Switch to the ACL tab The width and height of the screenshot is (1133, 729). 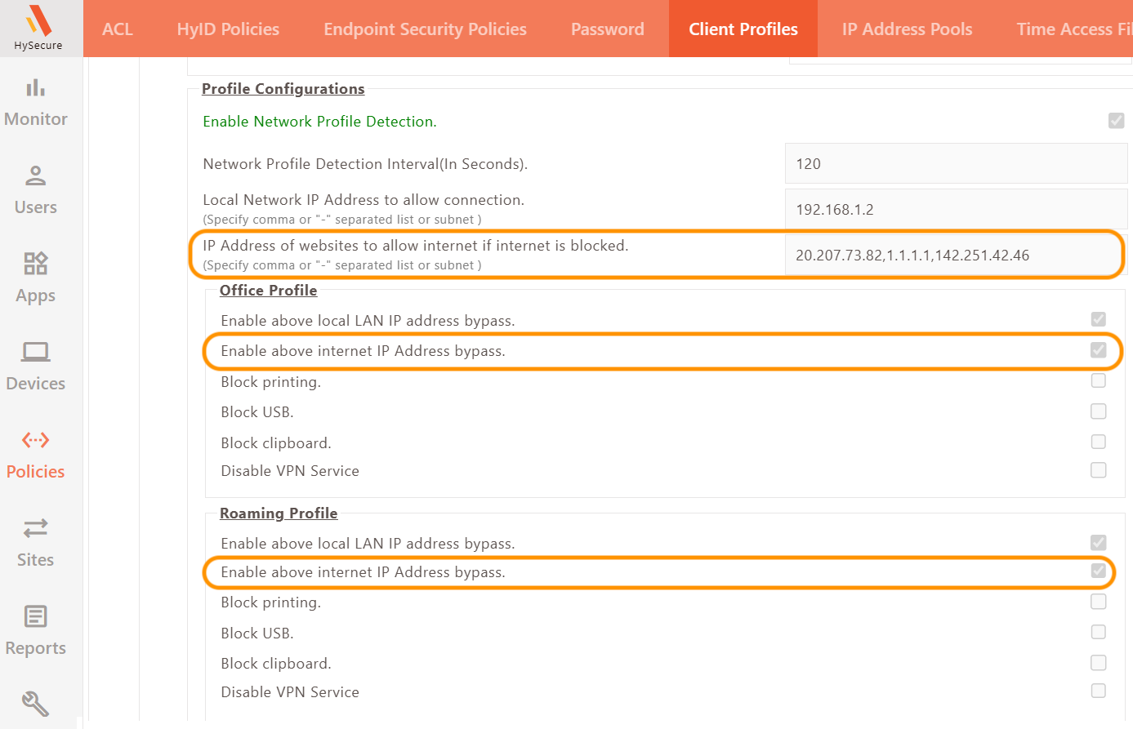118,29
